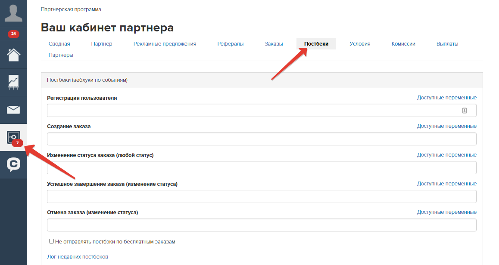Screen dimensions: 499x265
Task: Focus the Изменение статуса заказа input field
Action: pos(262,167)
